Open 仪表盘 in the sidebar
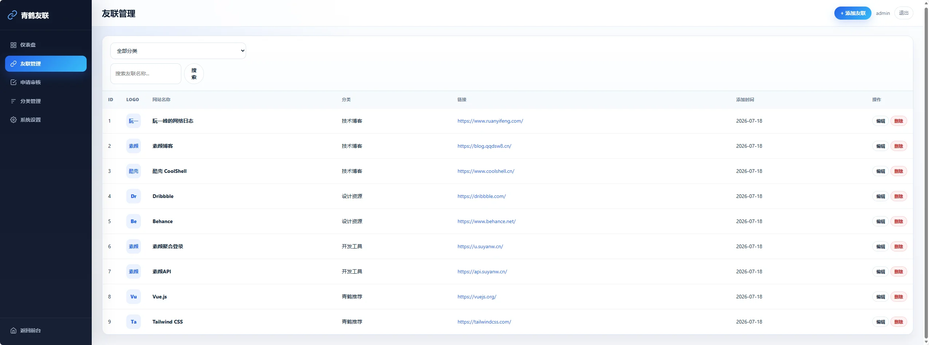The image size is (929, 345). coord(46,45)
